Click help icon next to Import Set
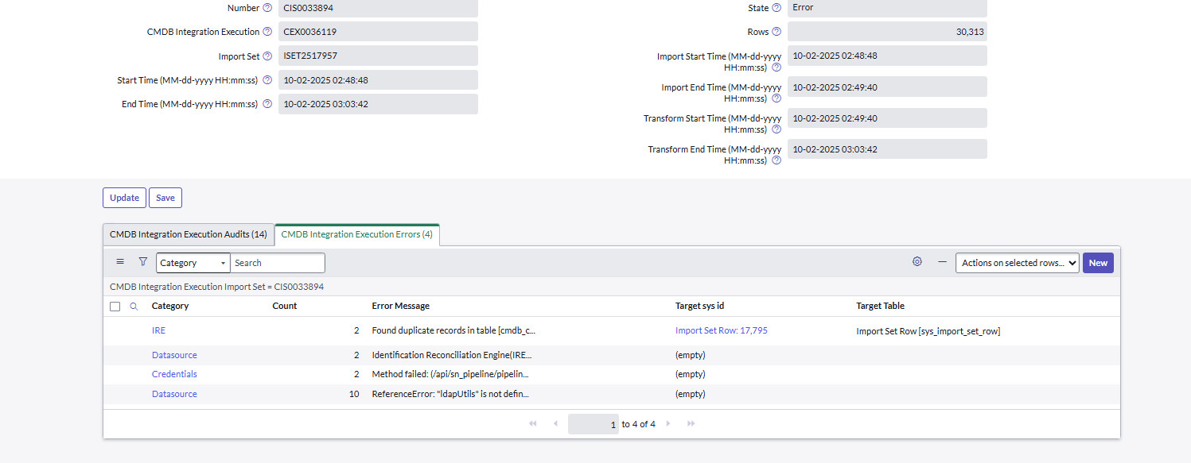Image resolution: width=1191 pixels, height=463 pixels. click(x=267, y=56)
